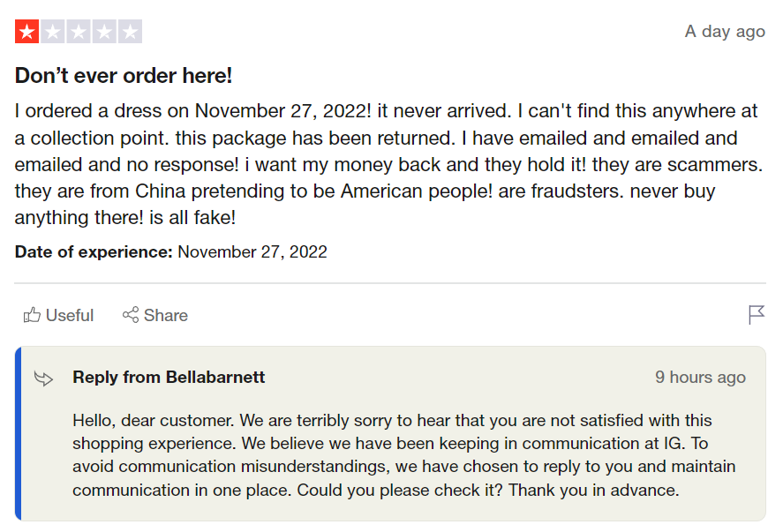Click the 'Reply from Bellabarnett' heading
Image resolution: width=783 pixels, height=532 pixels.
pyautogui.click(x=169, y=378)
